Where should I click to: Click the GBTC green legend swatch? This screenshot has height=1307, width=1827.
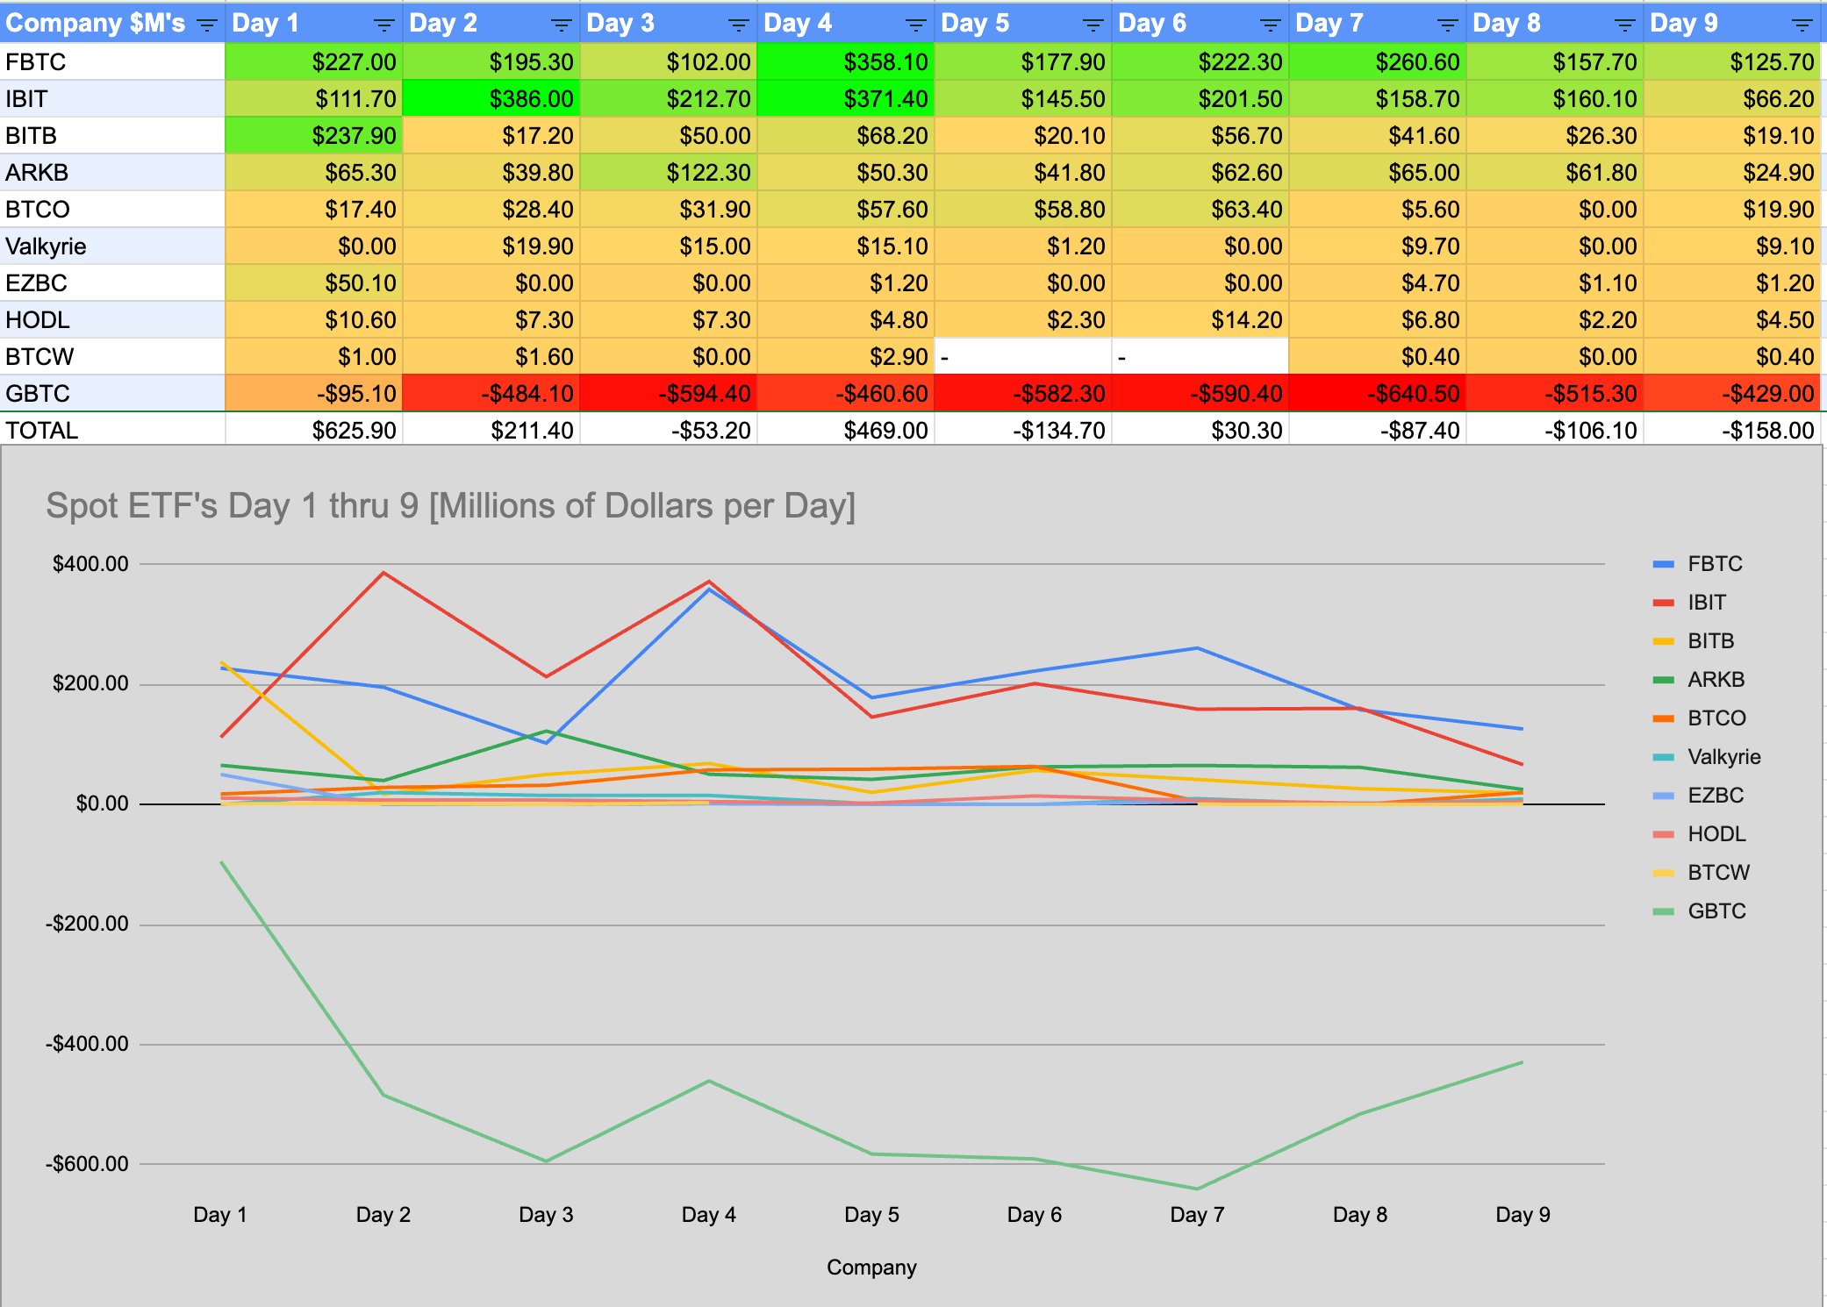[x=1663, y=911]
